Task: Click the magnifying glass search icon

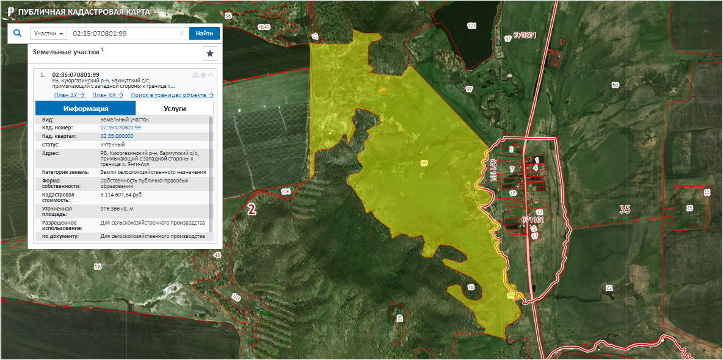Action: (17, 34)
